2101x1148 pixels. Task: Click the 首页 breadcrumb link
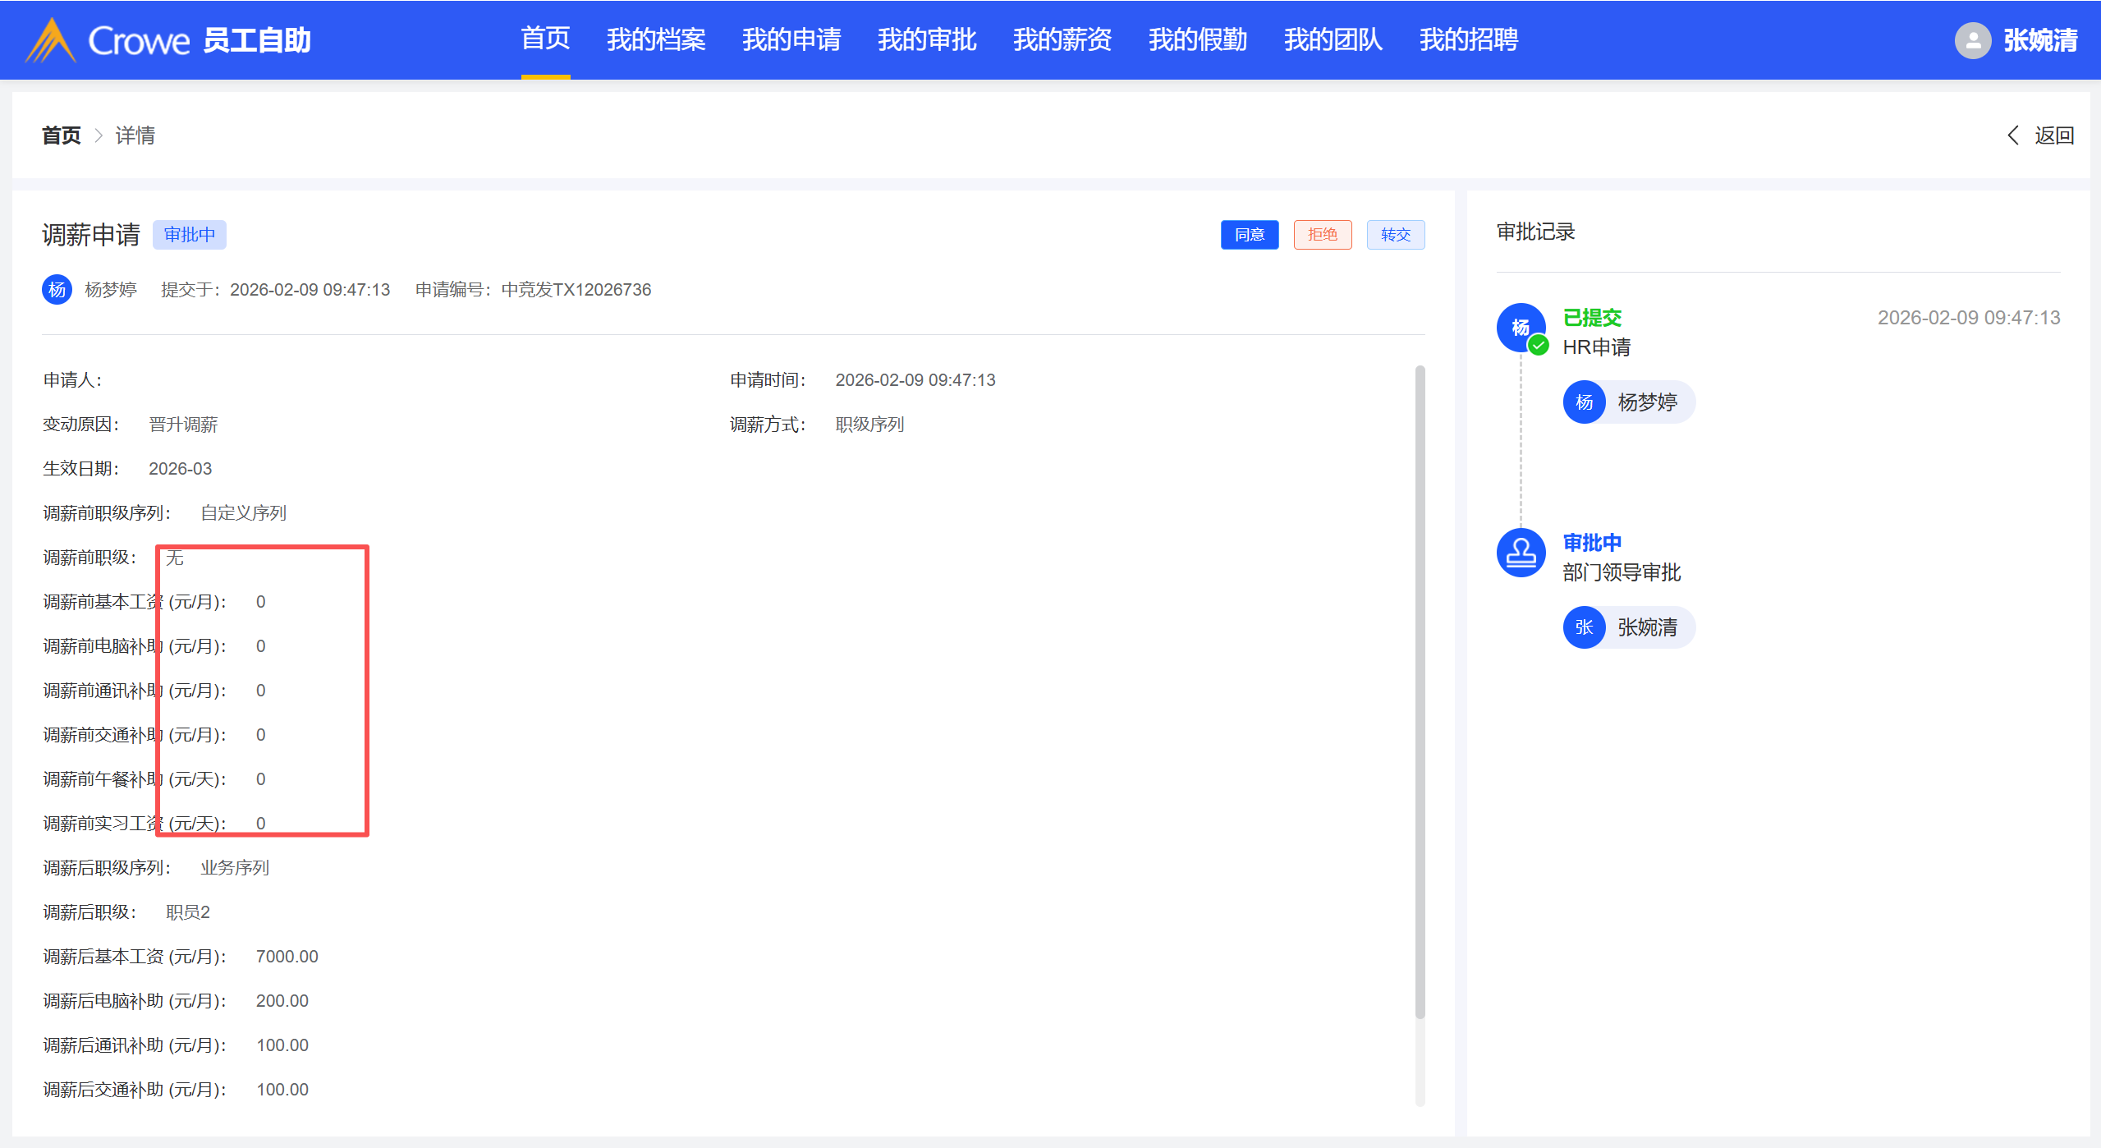62,135
